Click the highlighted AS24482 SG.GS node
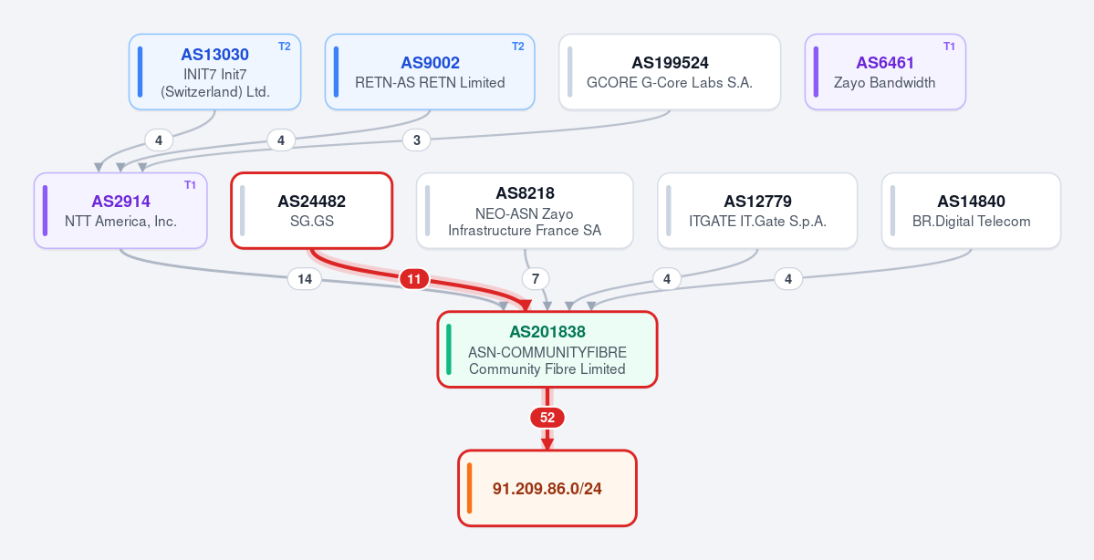Screen dimensions: 1094x560 [312, 211]
